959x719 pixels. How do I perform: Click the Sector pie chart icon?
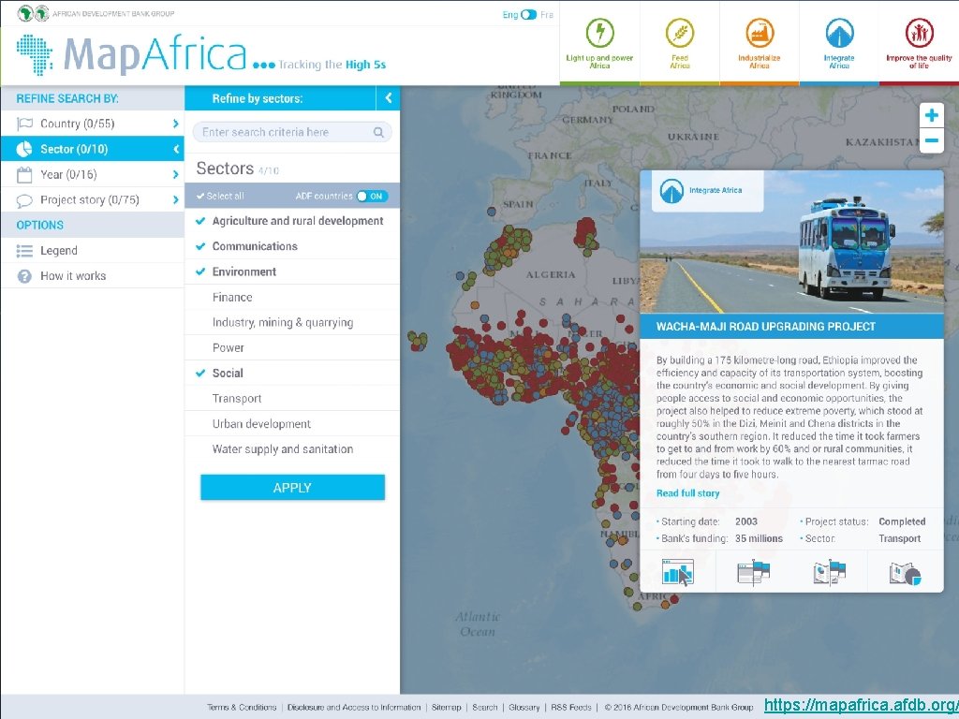click(24, 149)
